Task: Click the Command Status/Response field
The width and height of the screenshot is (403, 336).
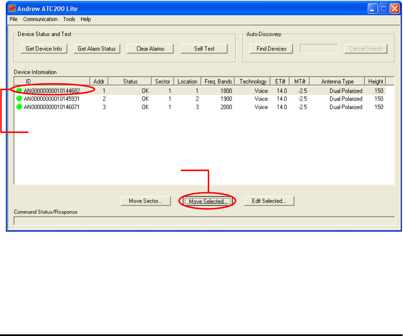Action: click(204, 221)
